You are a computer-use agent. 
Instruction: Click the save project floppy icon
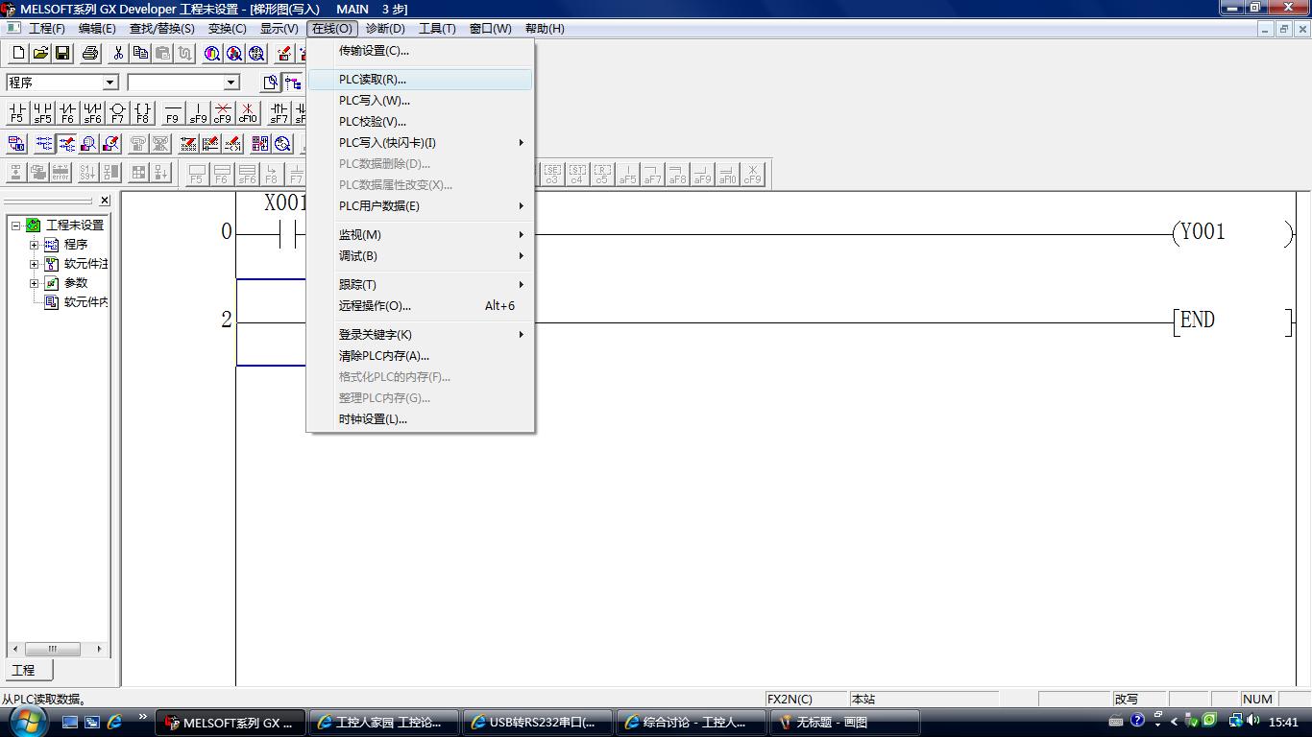click(x=62, y=54)
